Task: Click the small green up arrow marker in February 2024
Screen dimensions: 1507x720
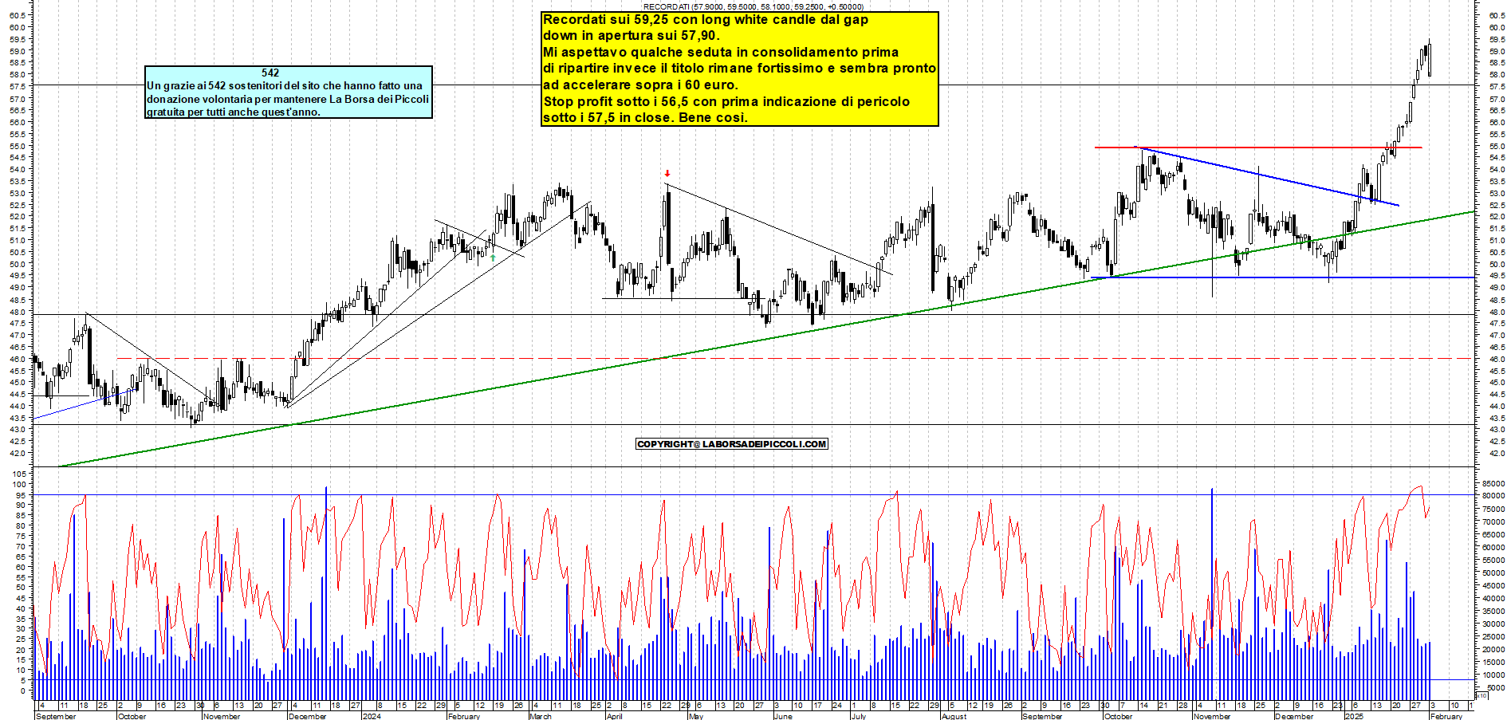Action: [494, 258]
